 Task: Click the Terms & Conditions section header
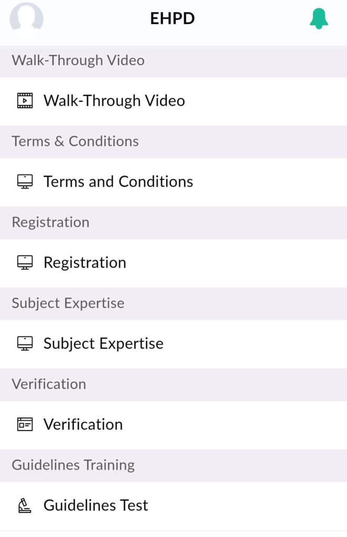[173, 142]
